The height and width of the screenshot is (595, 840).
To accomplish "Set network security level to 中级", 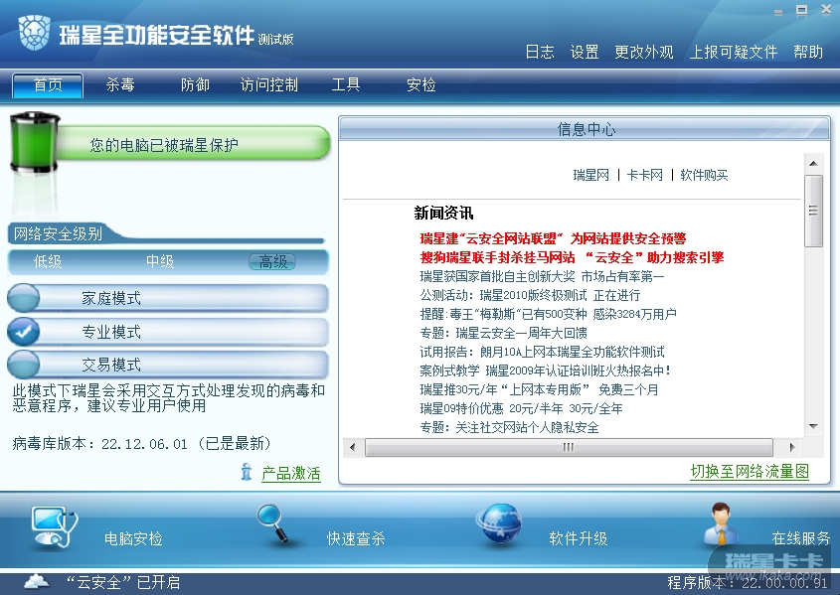I will [x=160, y=261].
